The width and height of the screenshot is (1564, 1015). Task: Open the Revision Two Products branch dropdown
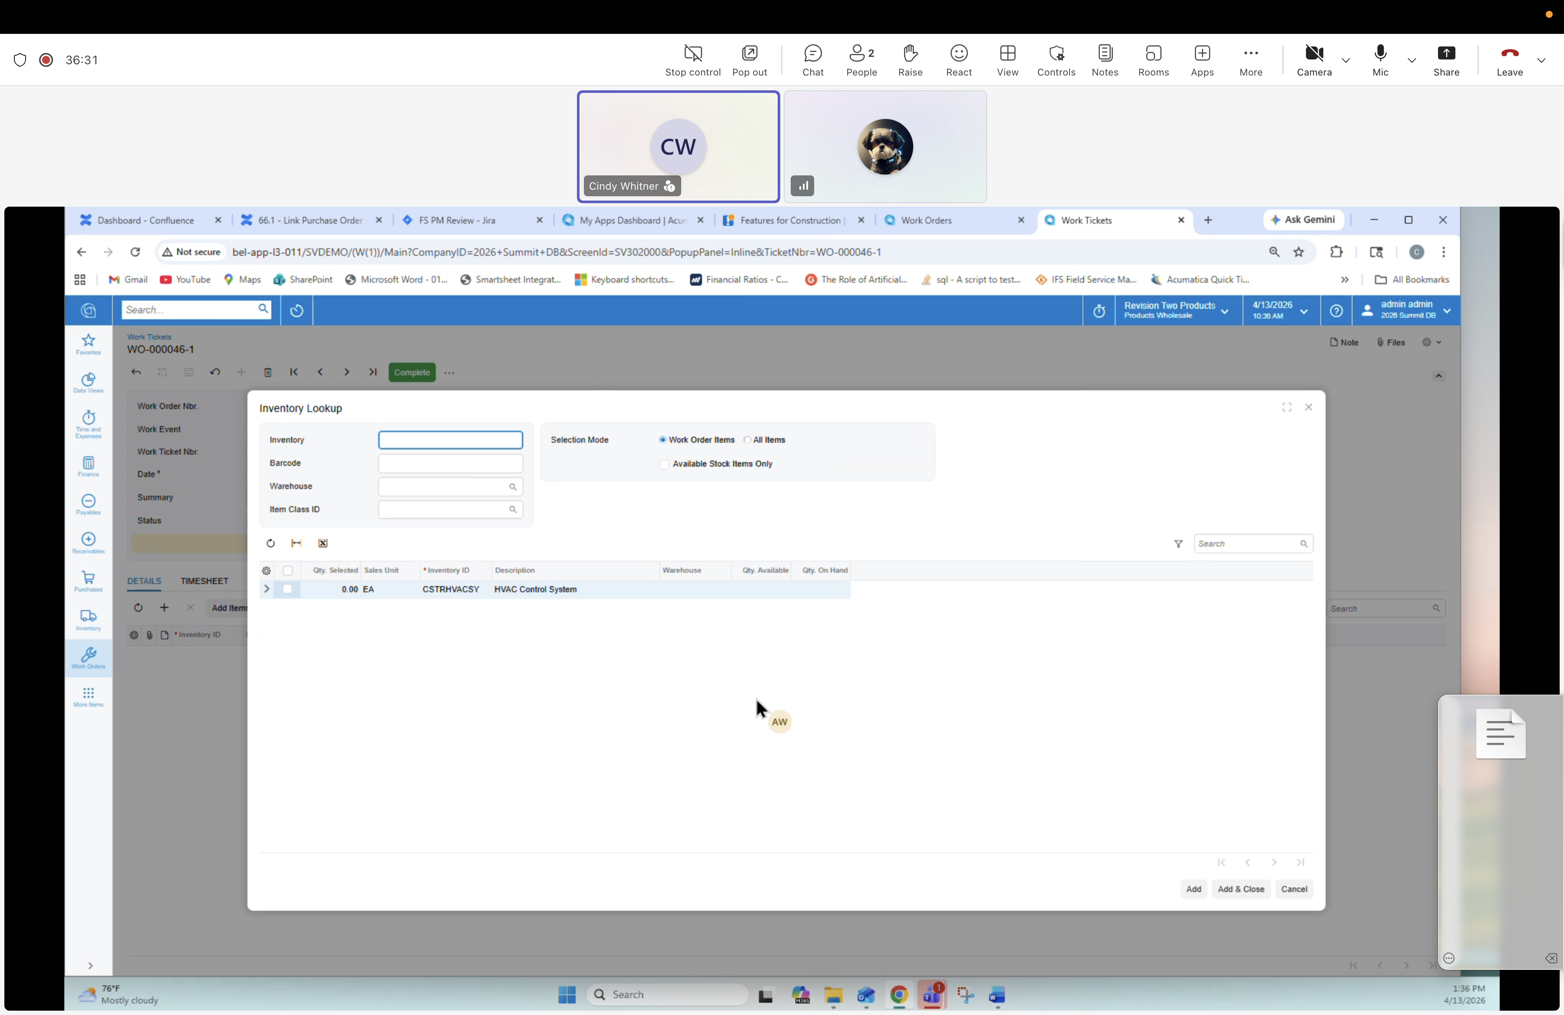(1225, 310)
